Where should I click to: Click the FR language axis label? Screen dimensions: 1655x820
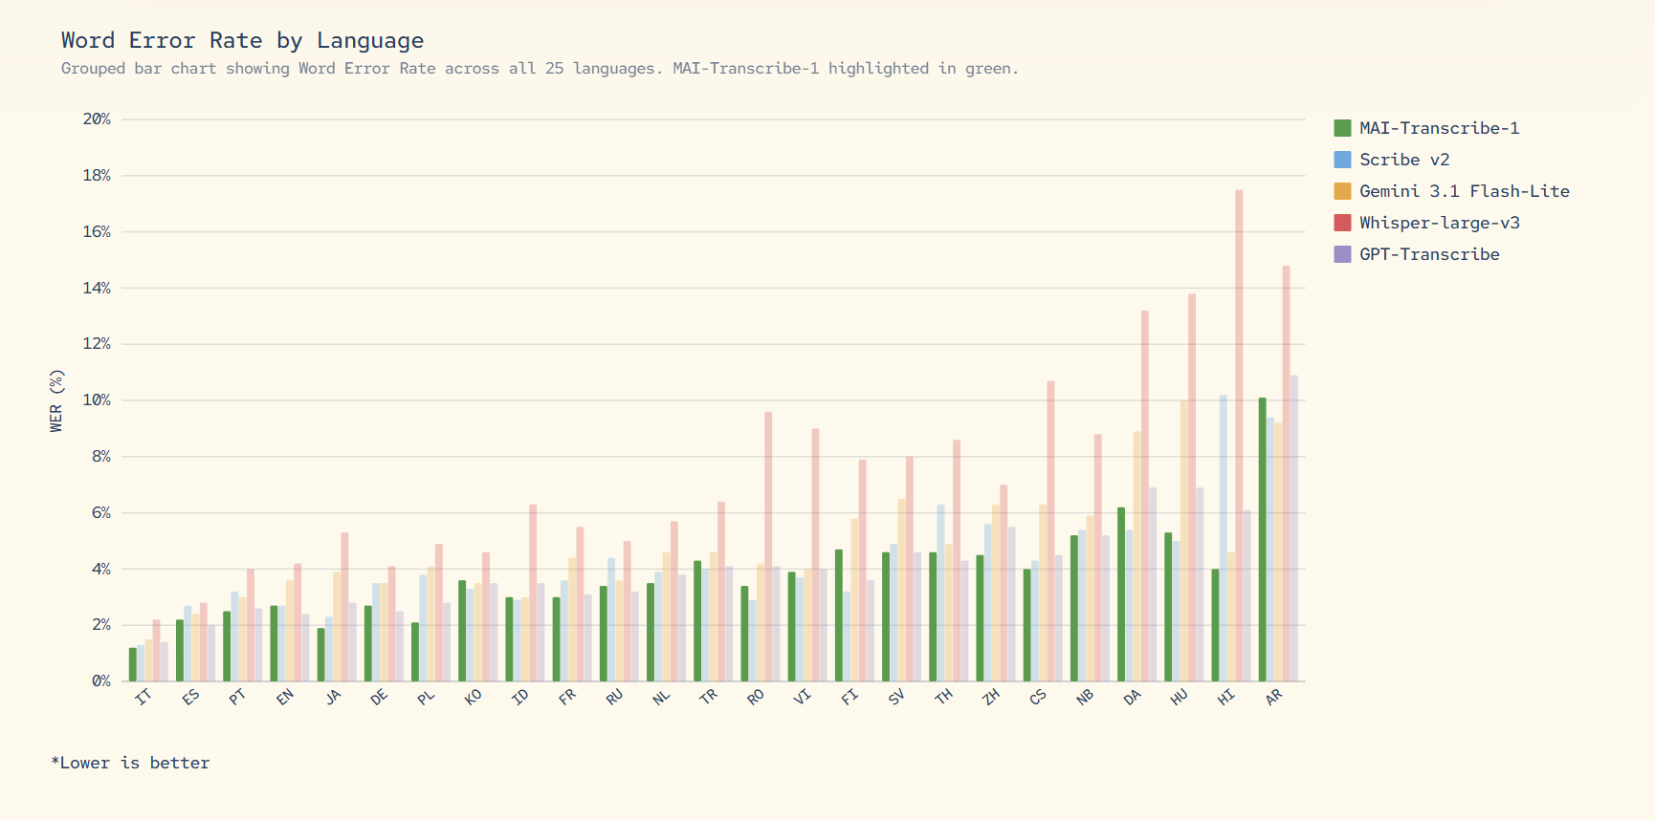(x=567, y=697)
